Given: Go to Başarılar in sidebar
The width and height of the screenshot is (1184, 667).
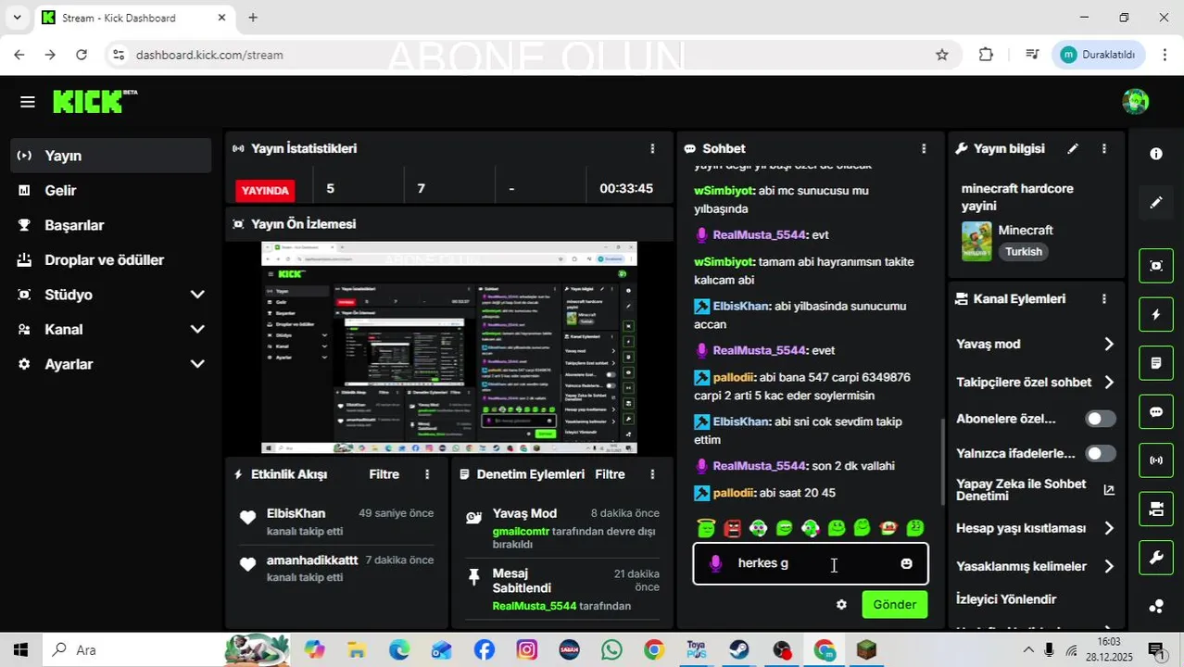Looking at the screenshot, I should (111, 225).
